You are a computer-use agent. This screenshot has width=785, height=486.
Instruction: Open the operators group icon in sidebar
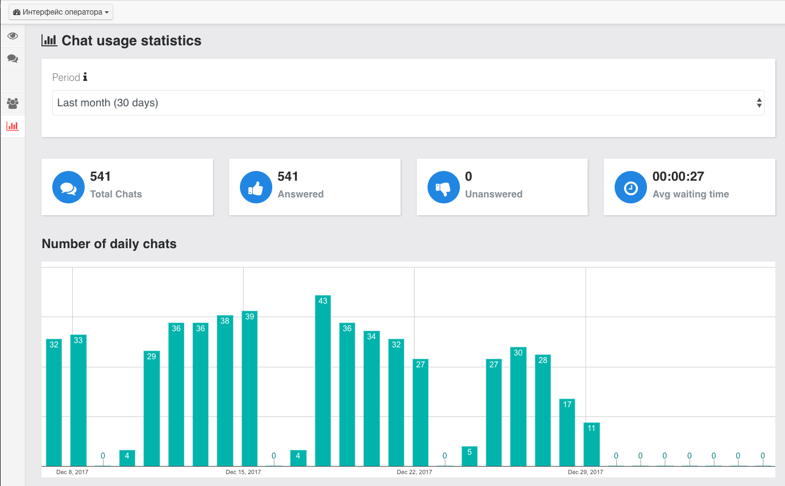(12, 103)
